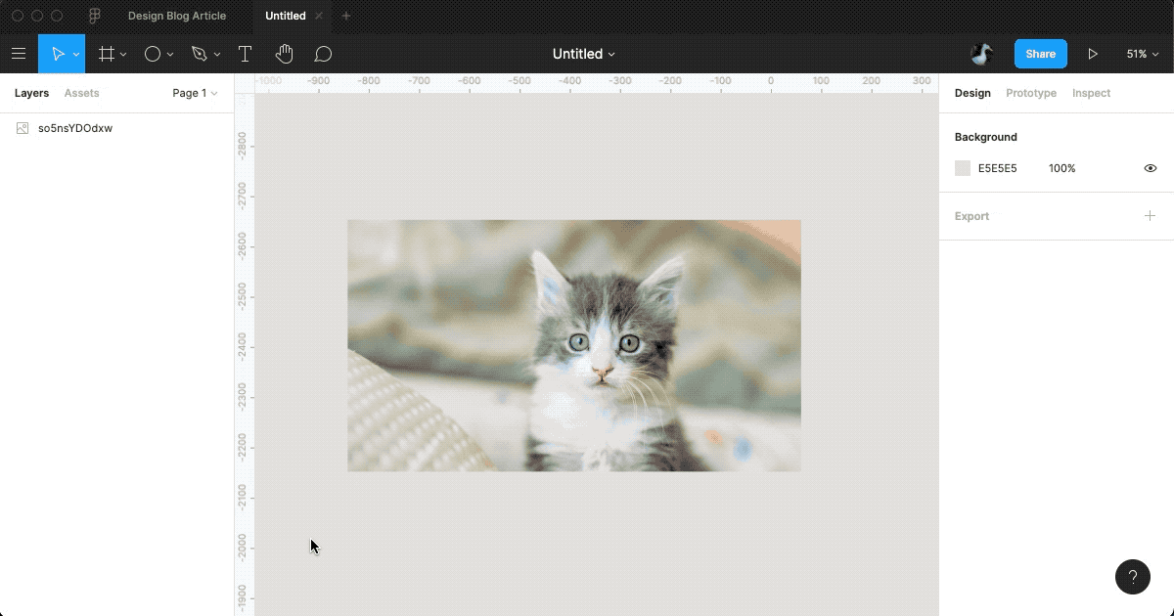Add an export setting with plus
The width and height of the screenshot is (1174, 616).
[x=1150, y=216]
